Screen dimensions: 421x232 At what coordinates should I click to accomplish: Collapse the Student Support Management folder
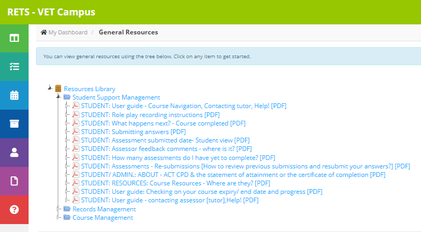(x=58, y=96)
